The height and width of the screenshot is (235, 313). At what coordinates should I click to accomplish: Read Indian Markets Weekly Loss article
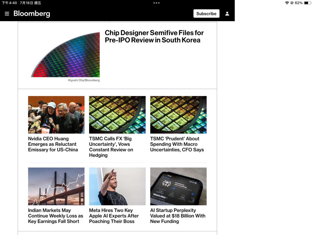[56, 216]
